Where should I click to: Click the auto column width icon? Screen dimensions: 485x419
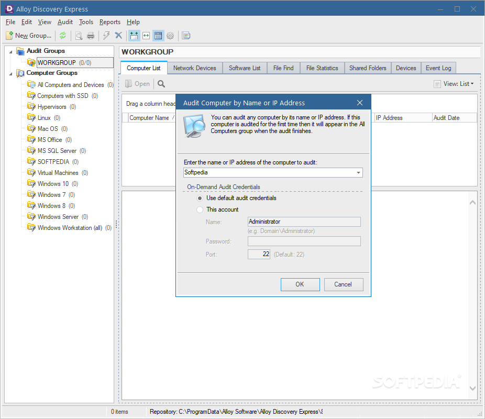point(146,36)
